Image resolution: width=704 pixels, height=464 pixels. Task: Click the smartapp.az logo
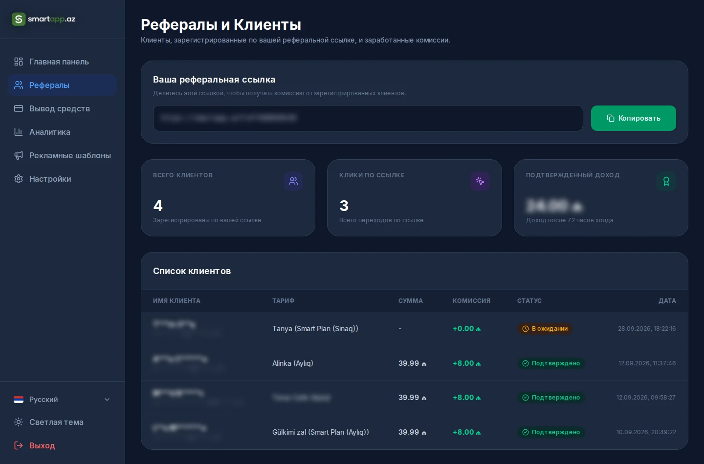pos(44,19)
